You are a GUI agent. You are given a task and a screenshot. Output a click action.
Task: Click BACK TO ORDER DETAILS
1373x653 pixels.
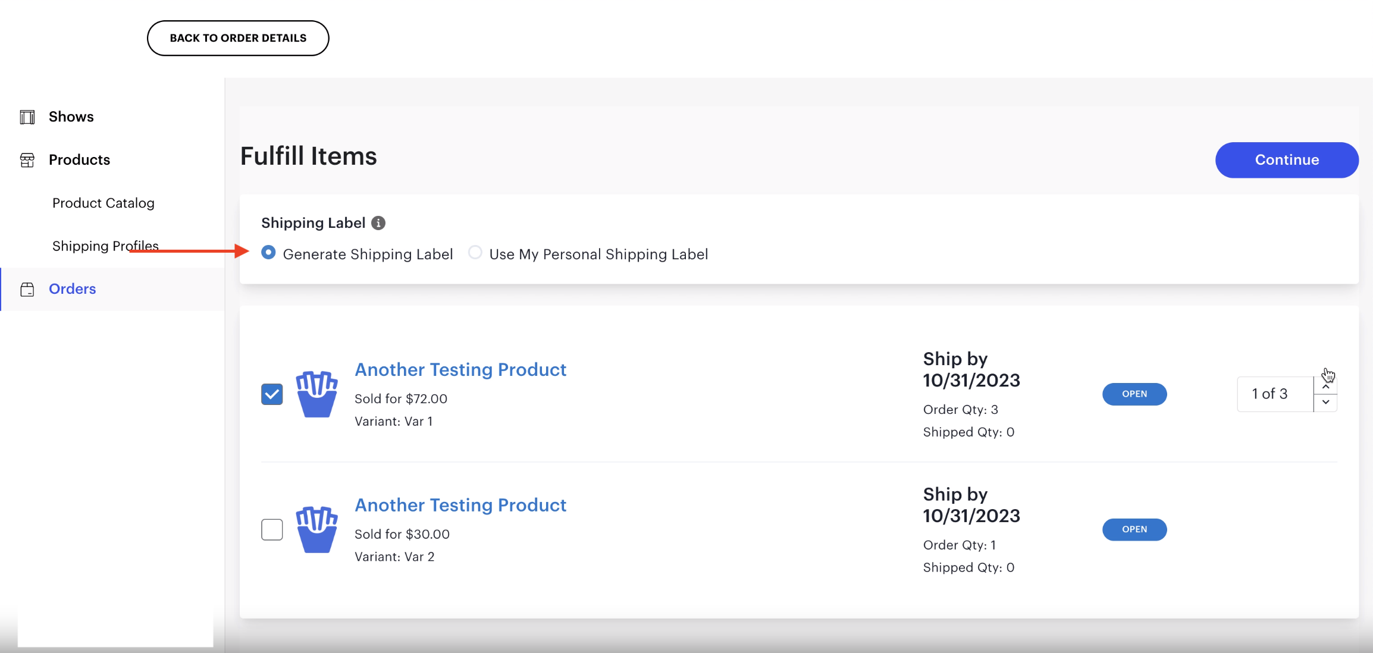point(237,37)
